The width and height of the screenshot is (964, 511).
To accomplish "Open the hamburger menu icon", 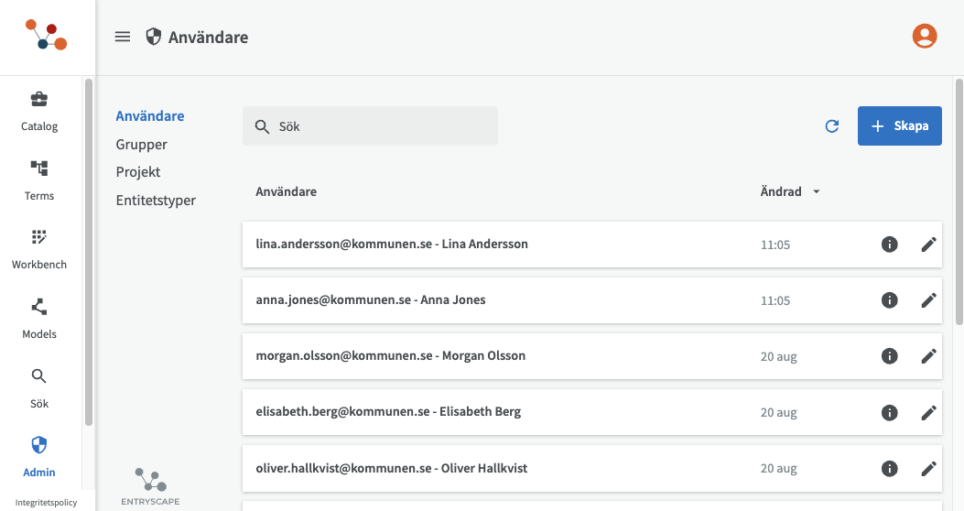I will tap(123, 37).
